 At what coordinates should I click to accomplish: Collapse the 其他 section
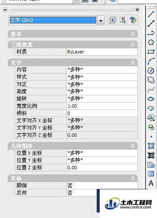click(x=133, y=179)
